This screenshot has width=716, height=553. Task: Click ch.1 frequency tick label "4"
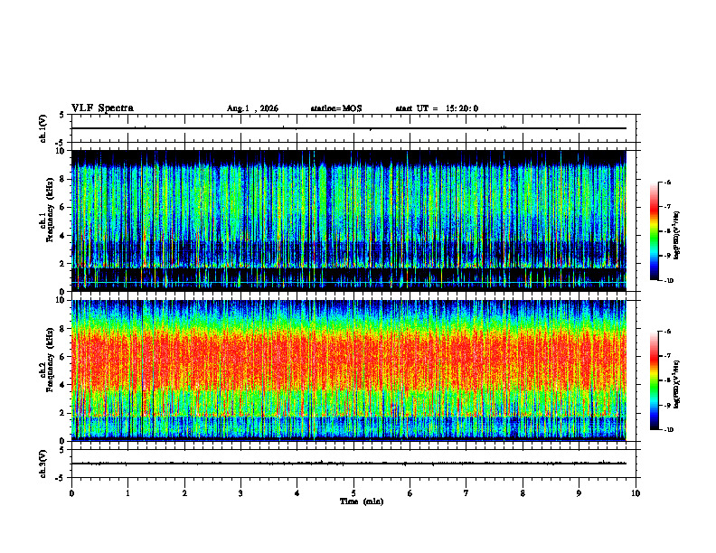[x=62, y=236]
